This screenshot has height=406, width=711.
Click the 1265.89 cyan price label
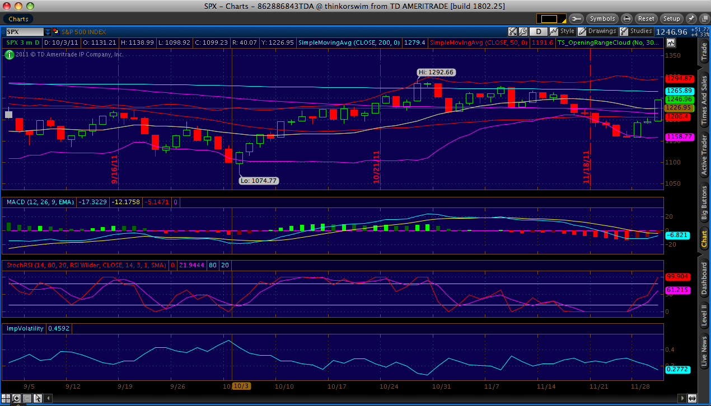click(680, 91)
